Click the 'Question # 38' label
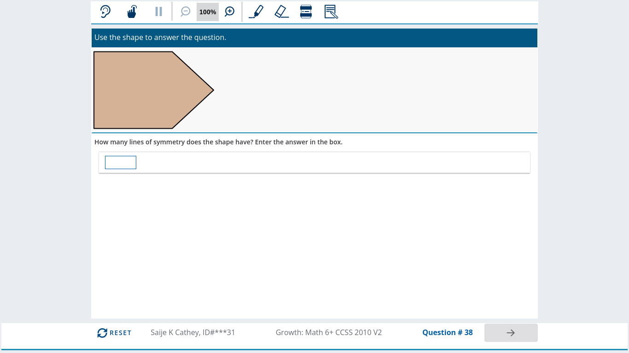Screen dimensions: 629x353 [448, 332]
